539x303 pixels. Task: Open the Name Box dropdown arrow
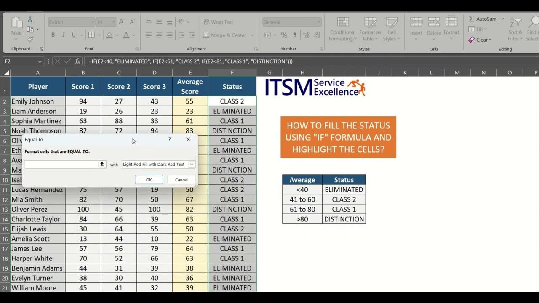click(40, 61)
